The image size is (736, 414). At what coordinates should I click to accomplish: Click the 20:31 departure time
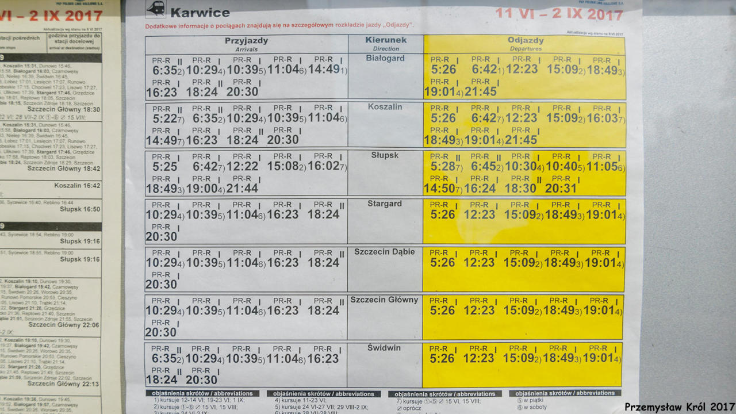pyautogui.click(x=561, y=188)
